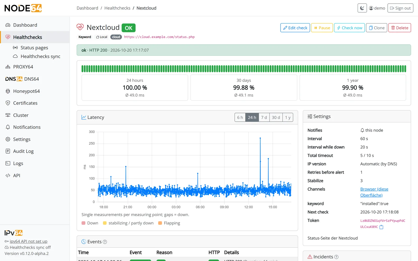Clone the Nextcloud check

(376, 28)
